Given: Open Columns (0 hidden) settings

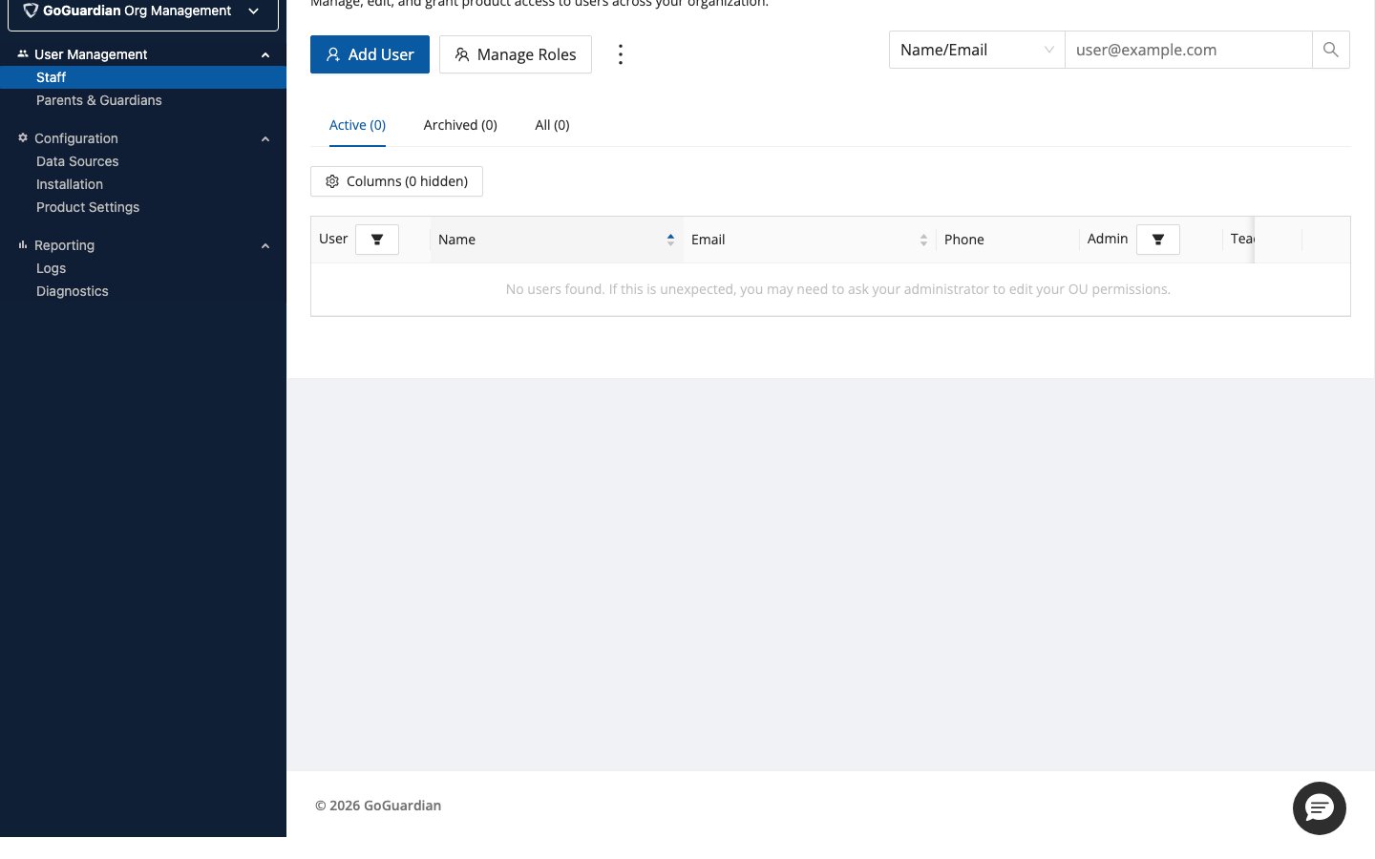Looking at the screenshot, I should [x=396, y=181].
